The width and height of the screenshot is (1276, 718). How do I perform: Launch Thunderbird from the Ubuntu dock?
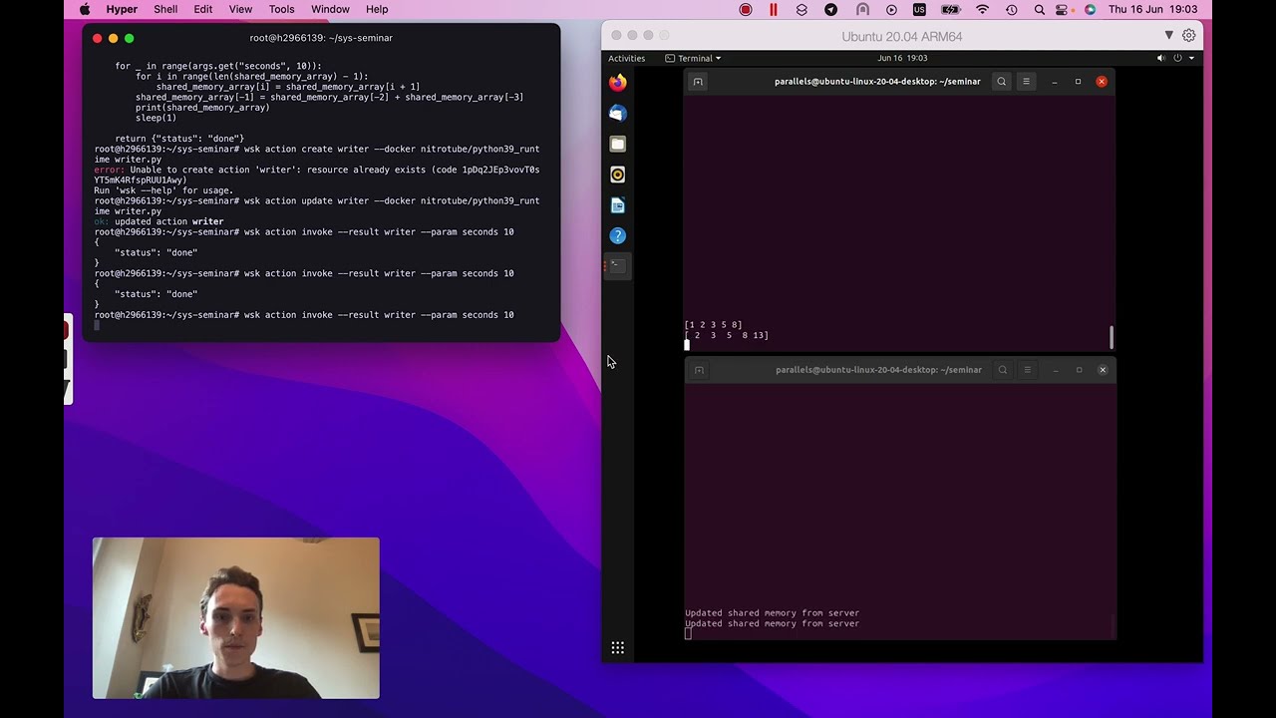(x=617, y=113)
